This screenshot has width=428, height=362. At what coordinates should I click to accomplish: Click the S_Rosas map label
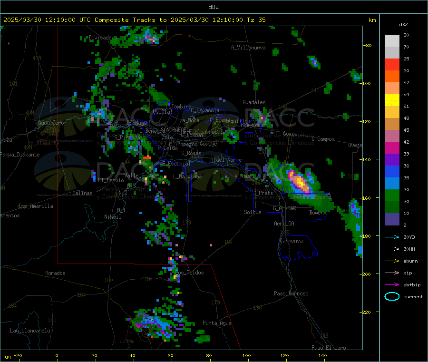[191, 153]
